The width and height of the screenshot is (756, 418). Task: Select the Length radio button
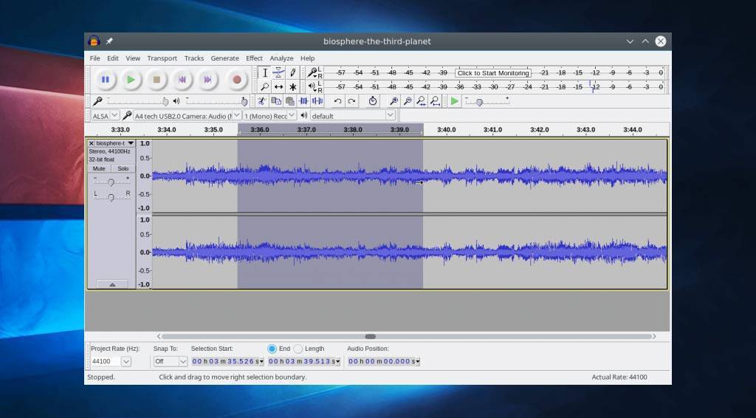[298, 349]
